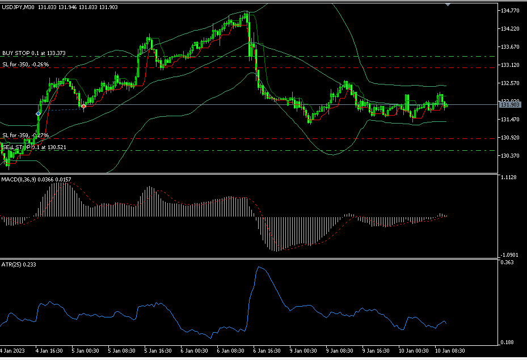Click the blue buy entry arrow marker
The height and width of the screenshot is (360, 527).
coord(38,113)
